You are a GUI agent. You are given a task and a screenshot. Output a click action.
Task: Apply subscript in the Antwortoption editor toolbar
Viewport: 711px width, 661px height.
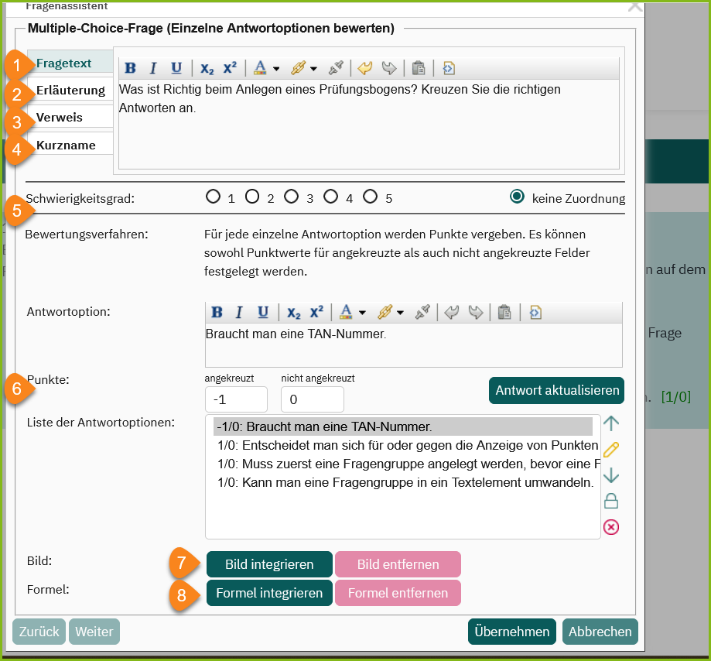click(293, 313)
